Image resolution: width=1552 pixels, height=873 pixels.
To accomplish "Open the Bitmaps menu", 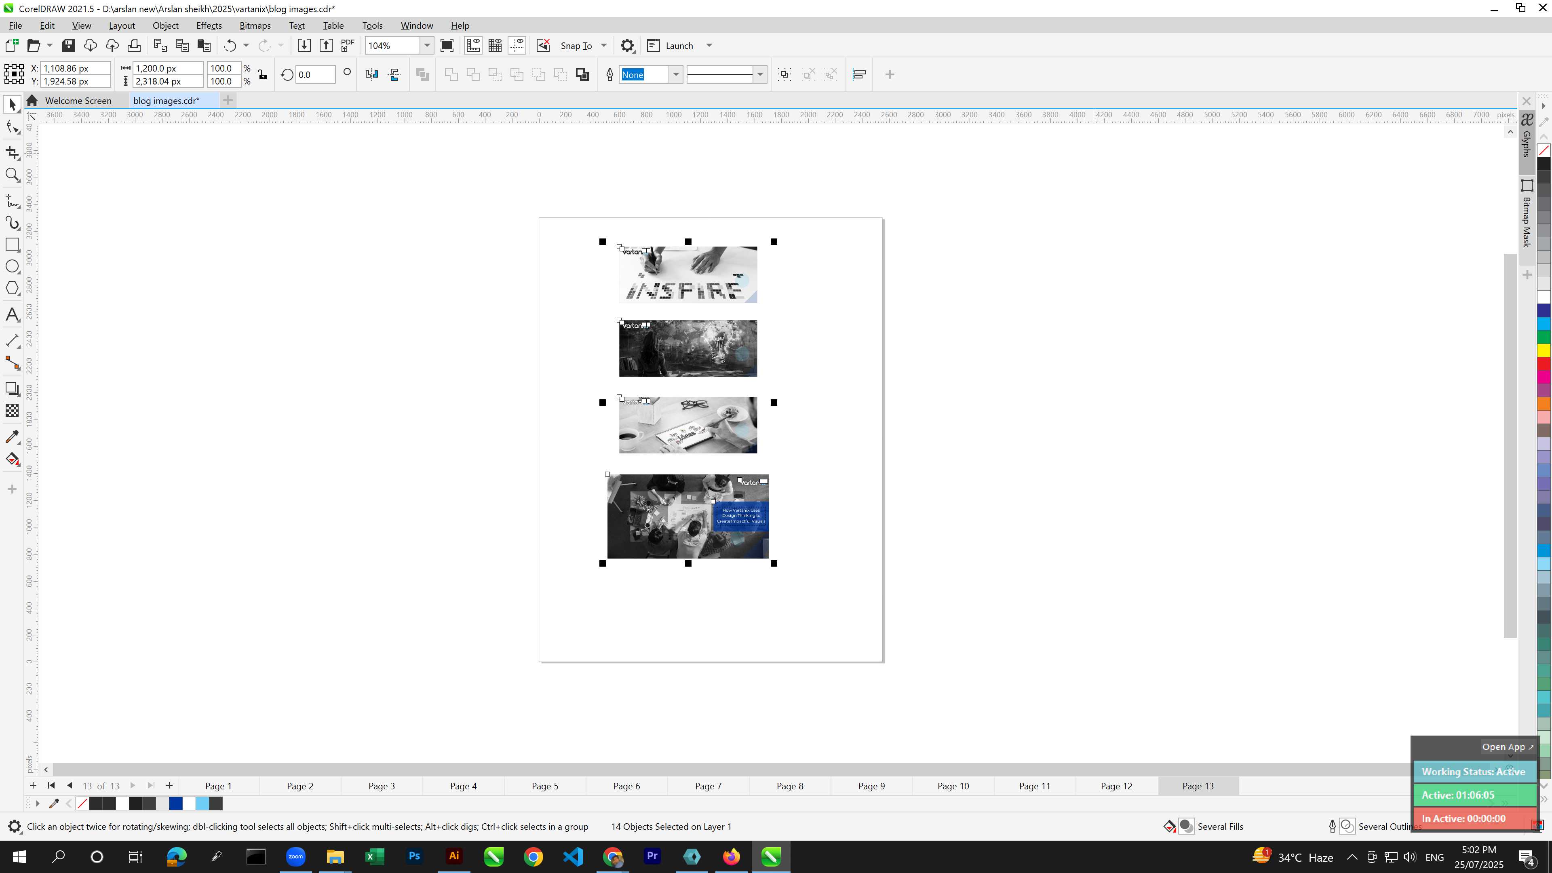I will [x=255, y=25].
